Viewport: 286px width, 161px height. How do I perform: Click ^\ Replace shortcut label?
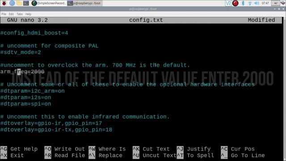pos(105,156)
